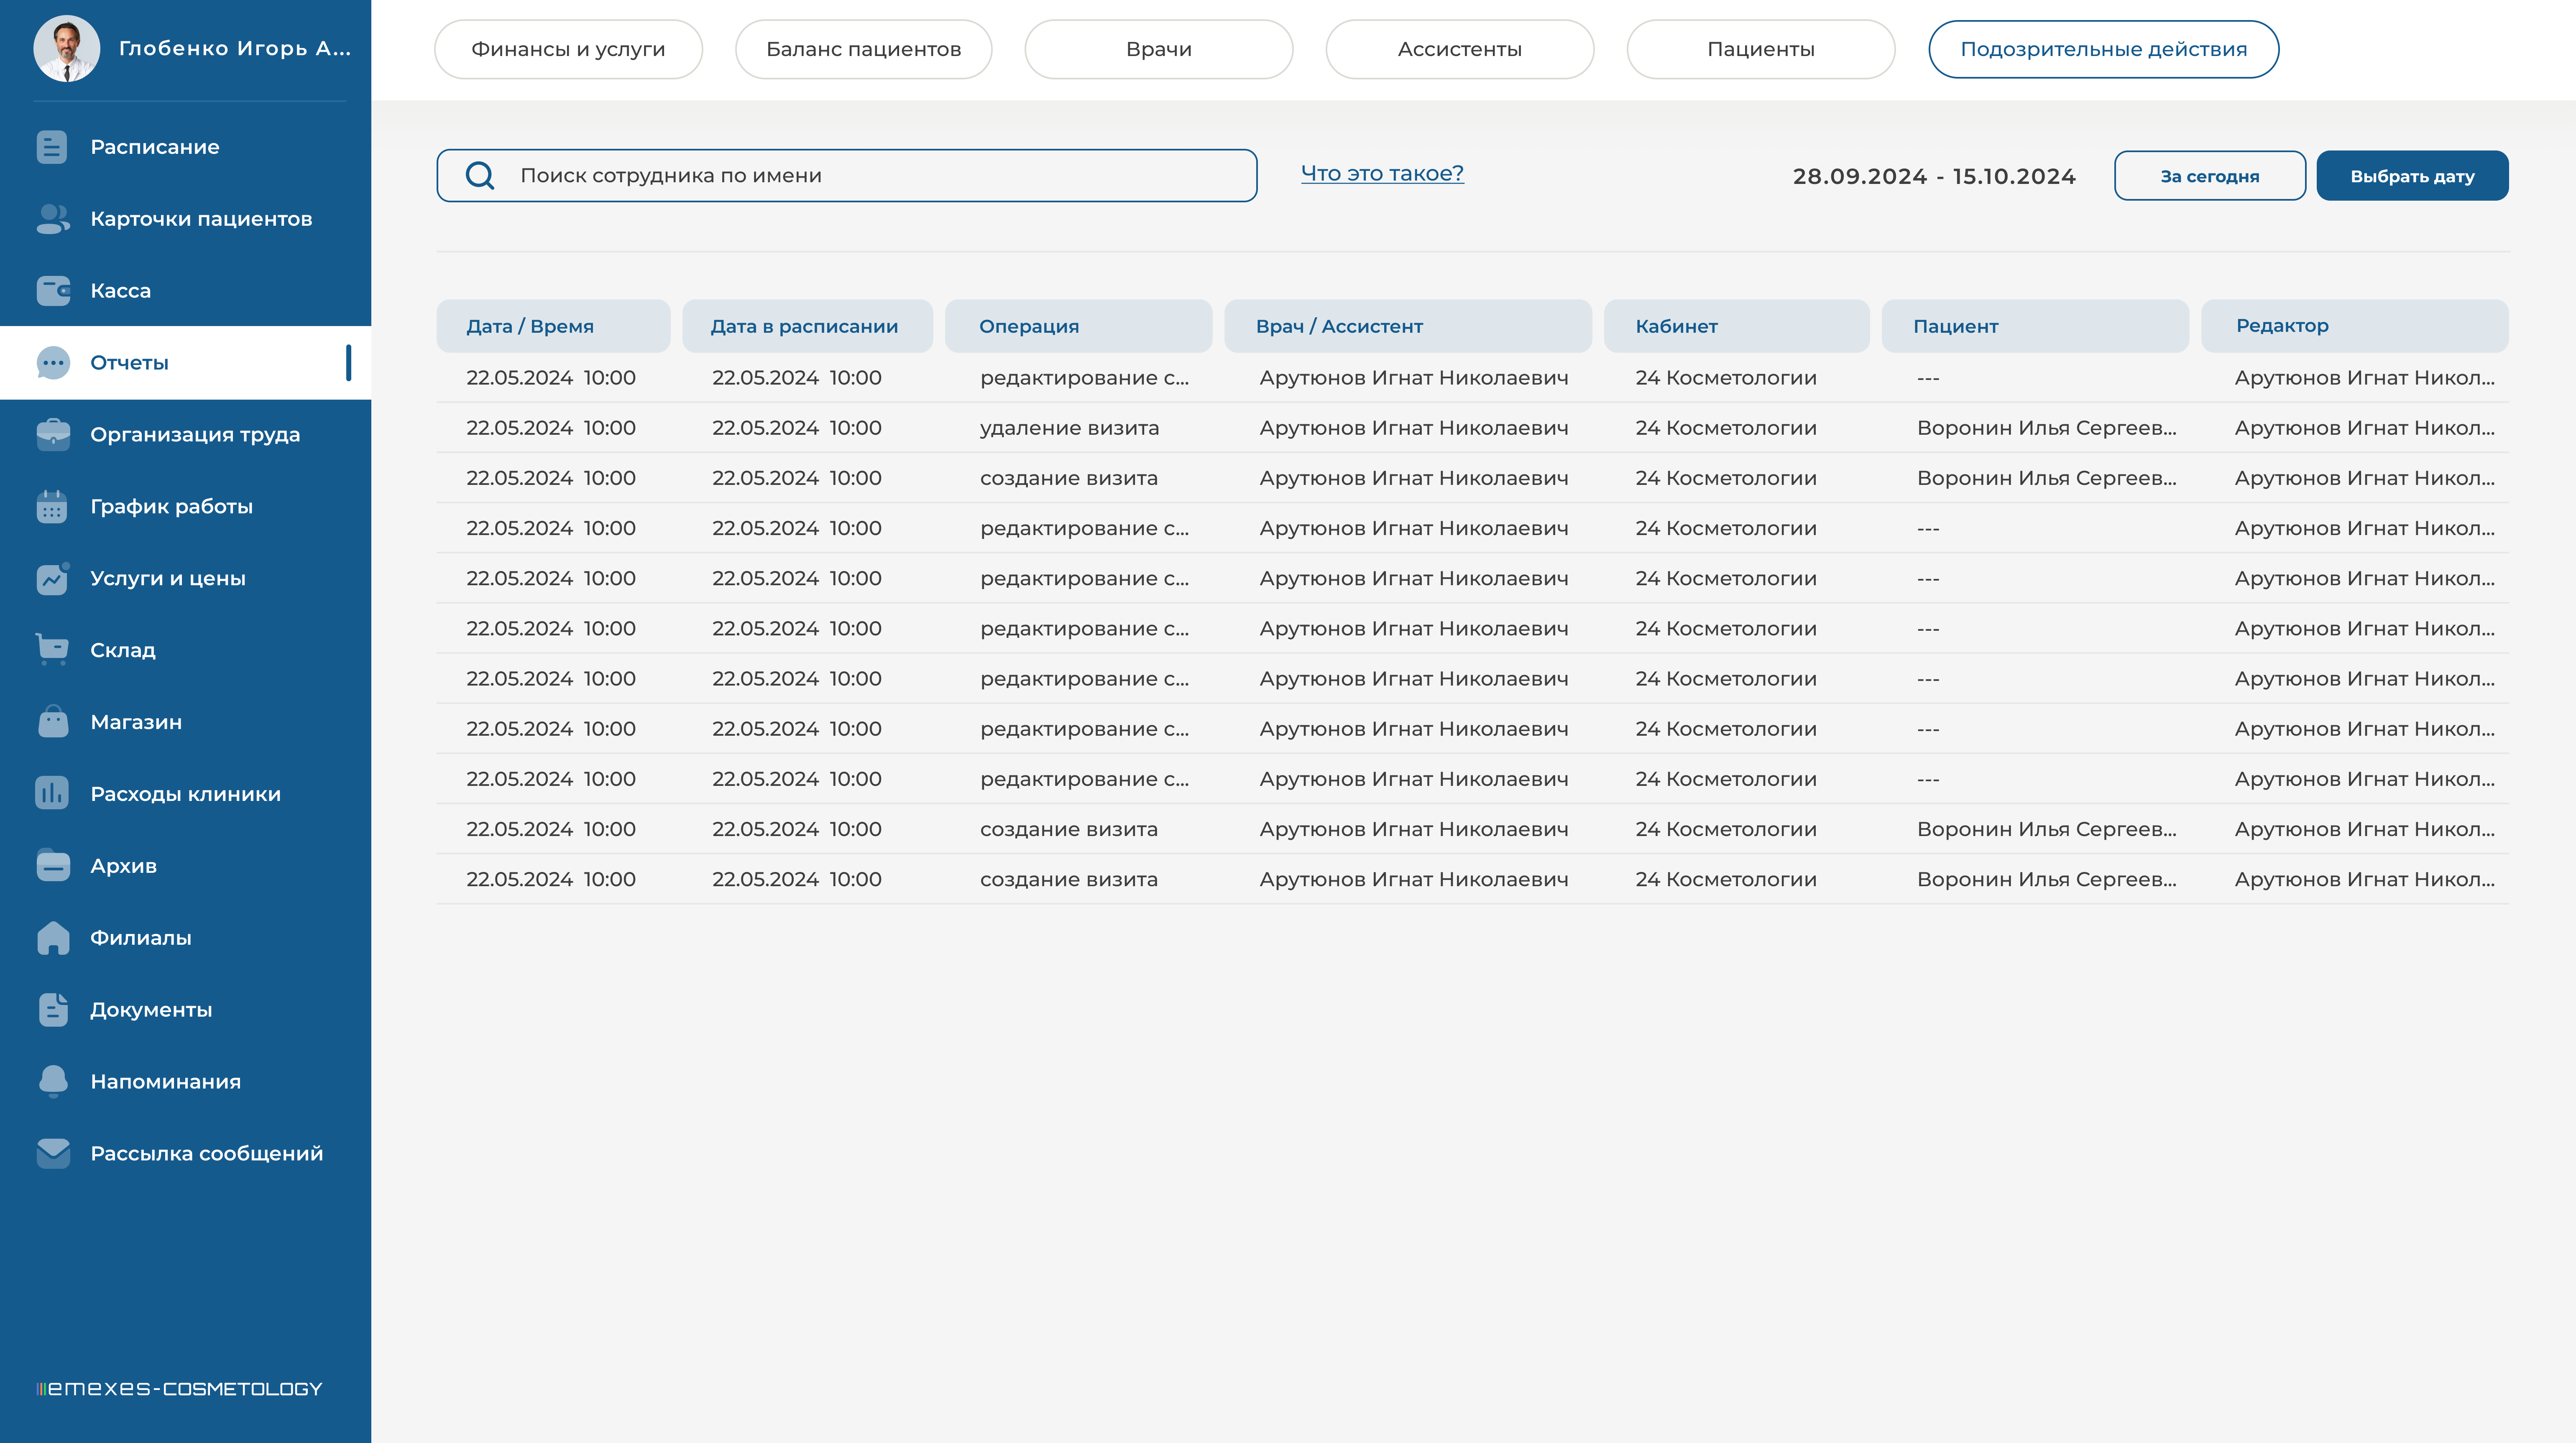
Task: Click the Рассылка сообщений envelope icon
Action: point(53,1153)
